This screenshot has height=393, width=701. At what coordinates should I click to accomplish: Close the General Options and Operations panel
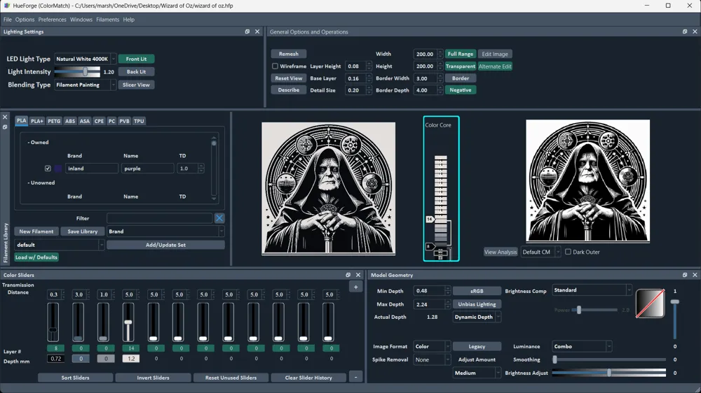(695, 31)
